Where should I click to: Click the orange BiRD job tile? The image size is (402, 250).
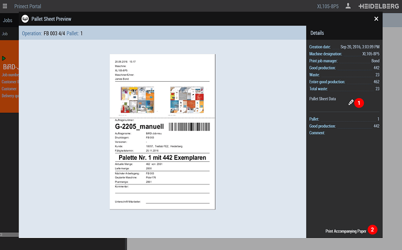click(x=9, y=80)
